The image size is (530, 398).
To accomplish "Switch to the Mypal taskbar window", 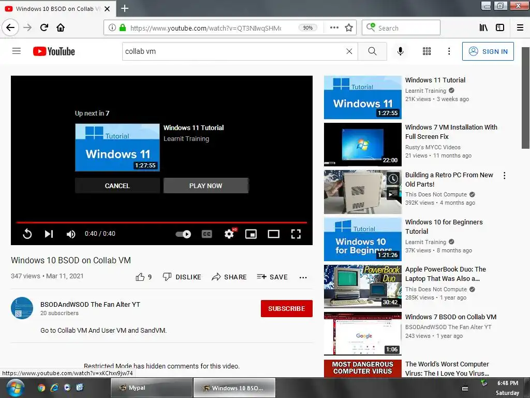I will point(152,388).
